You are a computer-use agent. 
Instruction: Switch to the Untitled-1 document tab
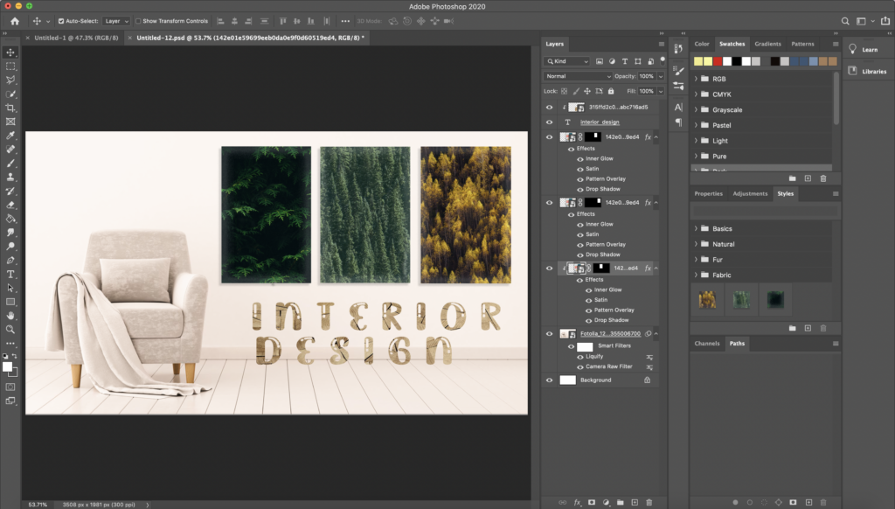tap(76, 38)
